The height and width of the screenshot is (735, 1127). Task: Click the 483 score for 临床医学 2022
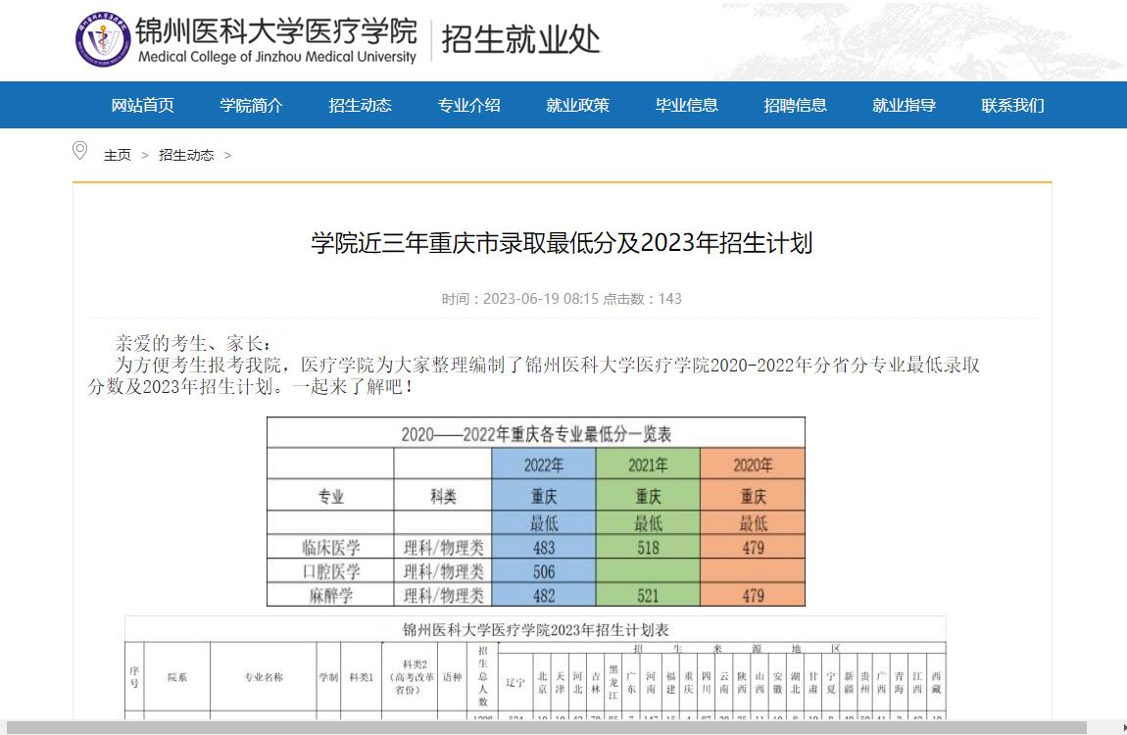(x=543, y=548)
